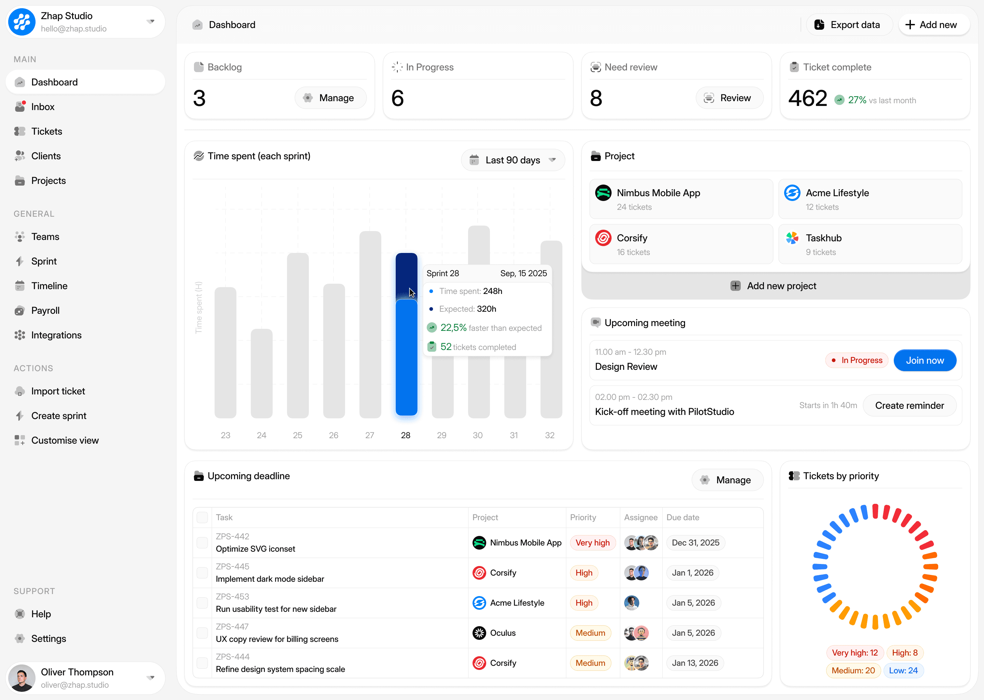Click the Acme Lifestyle project icon
This screenshot has height=700, width=984.
point(792,193)
